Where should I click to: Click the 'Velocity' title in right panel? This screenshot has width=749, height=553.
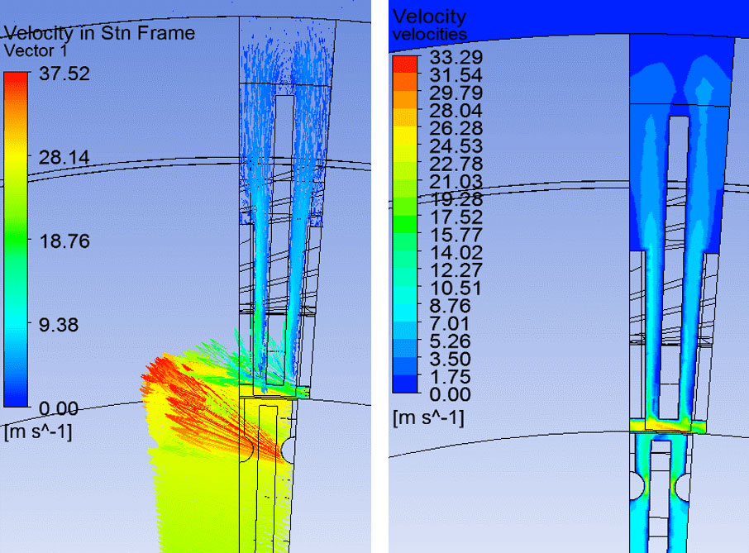click(429, 17)
